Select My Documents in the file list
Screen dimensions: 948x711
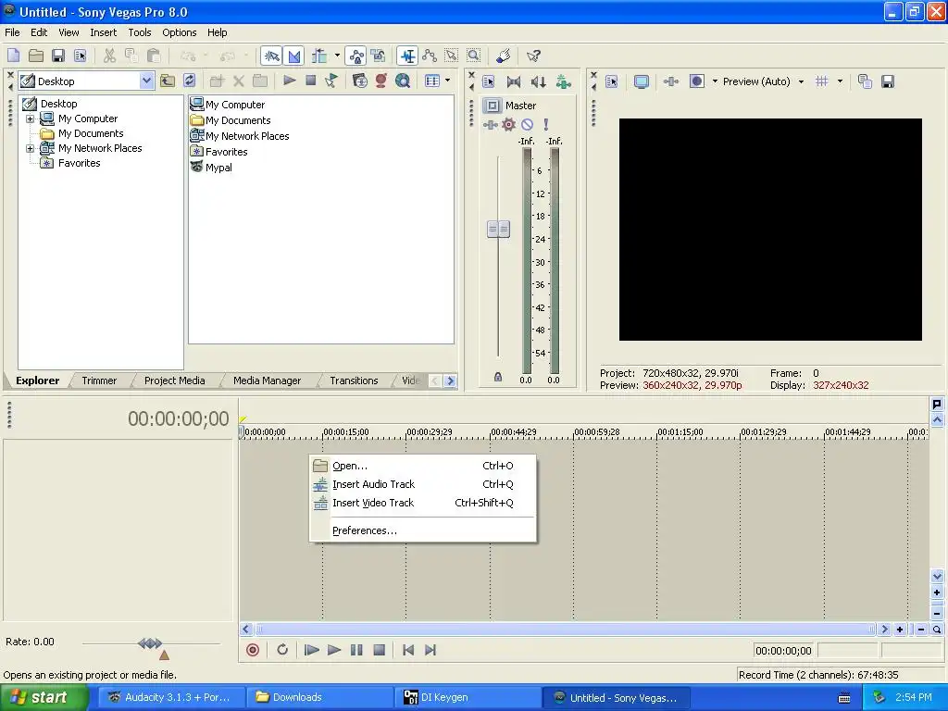point(238,121)
